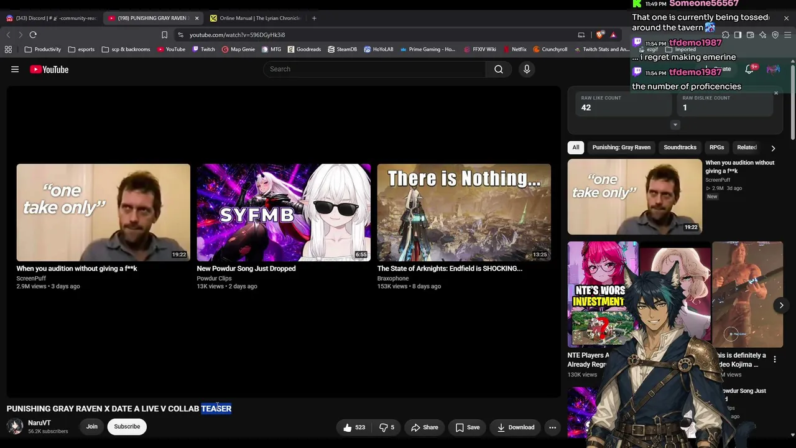This screenshot has height=448, width=796.
Task: Expand the raw like count panel arrow
Action: pyautogui.click(x=675, y=125)
